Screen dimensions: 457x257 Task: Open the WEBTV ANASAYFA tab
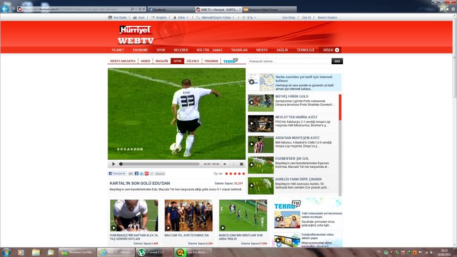click(123, 61)
